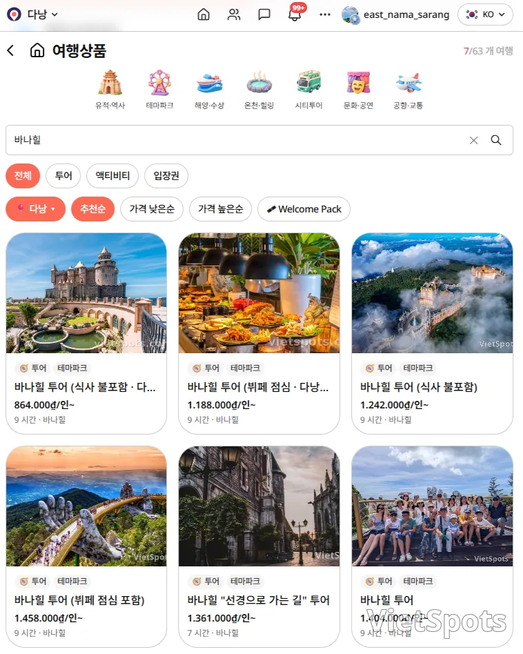Click the 7/63 개 여행 result count
523x654 pixels.
(x=488, y=51)
